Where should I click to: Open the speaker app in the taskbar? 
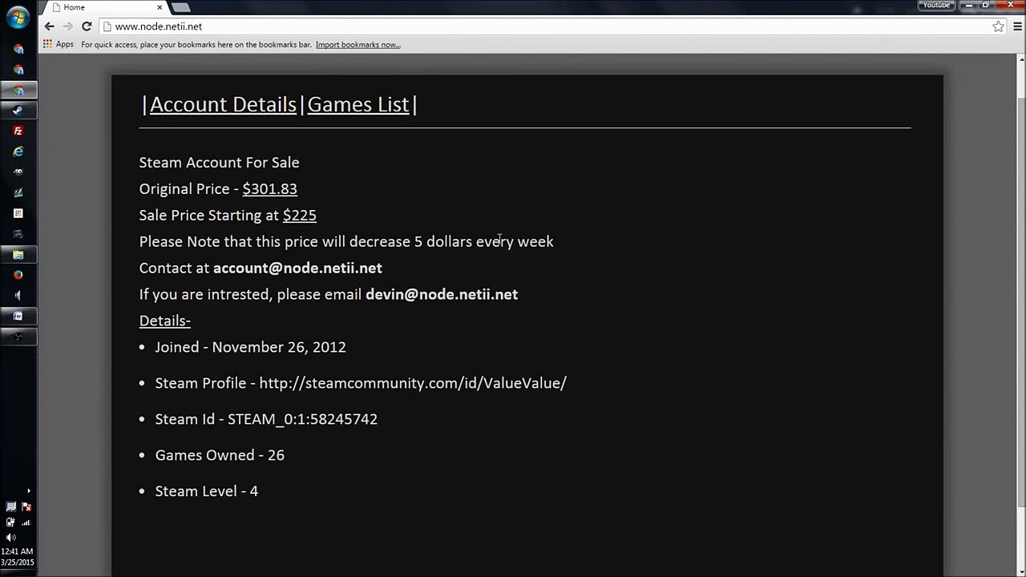[x=18, y=296]
